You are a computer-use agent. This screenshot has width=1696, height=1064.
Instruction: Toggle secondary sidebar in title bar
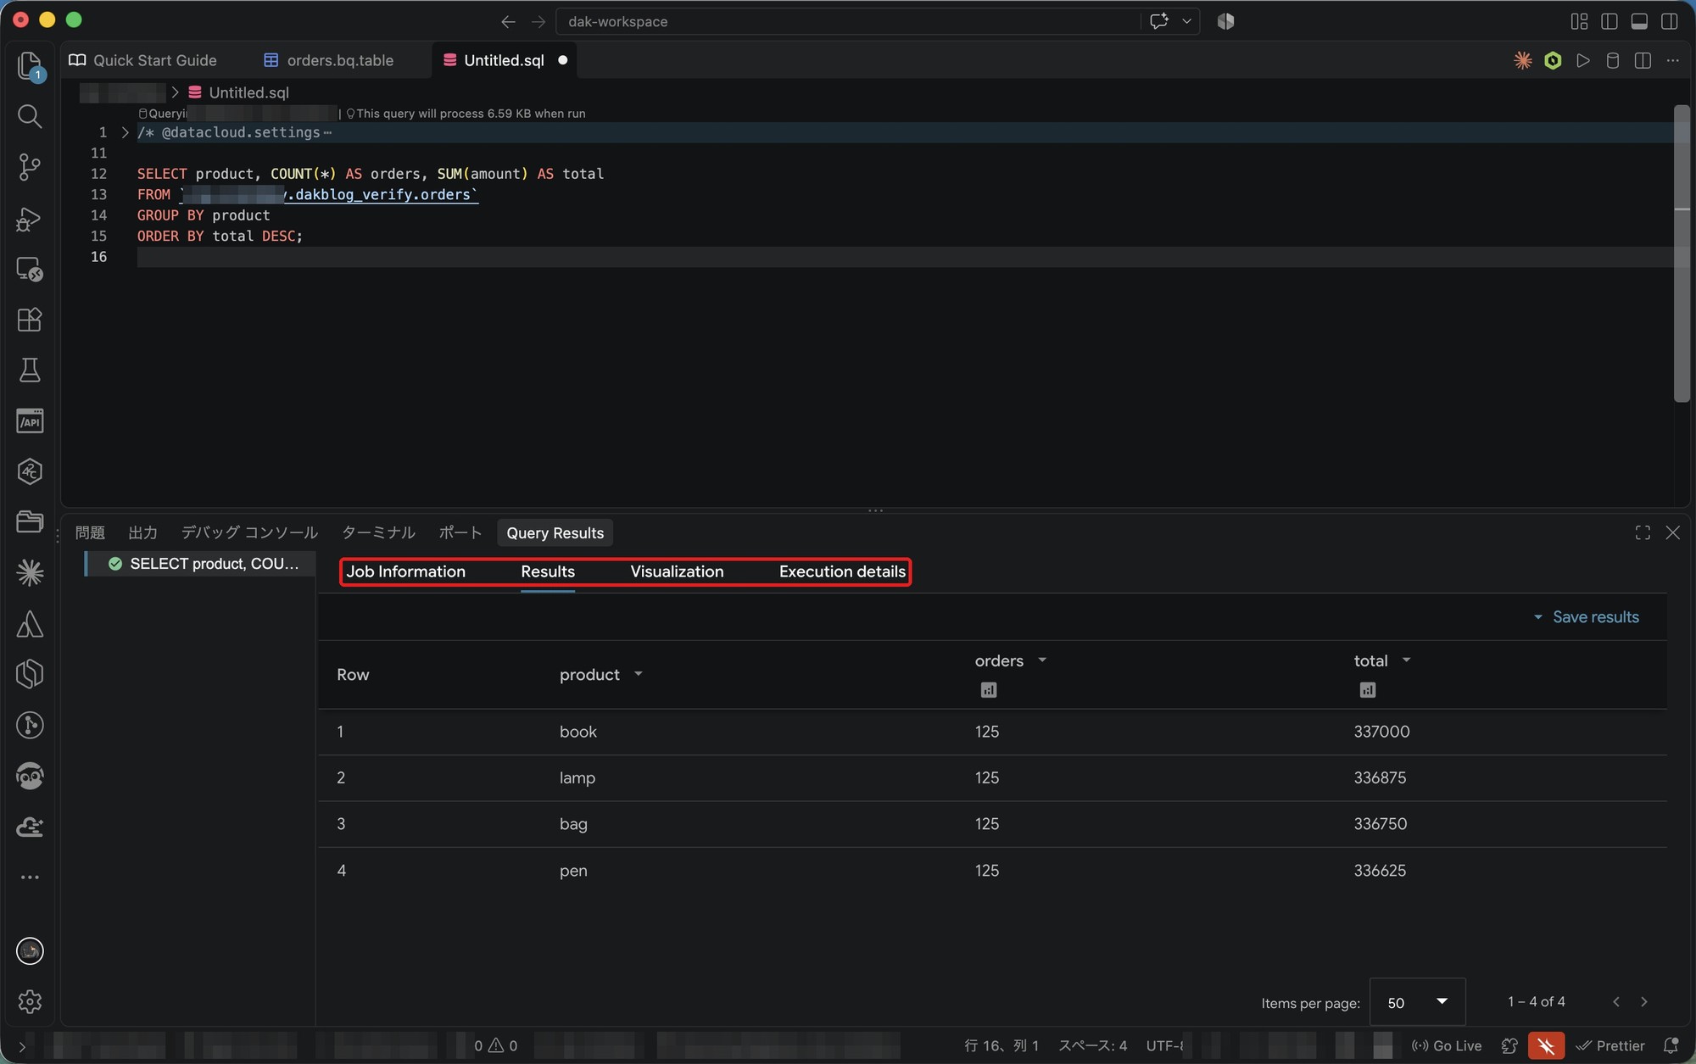coord(1669,21)
